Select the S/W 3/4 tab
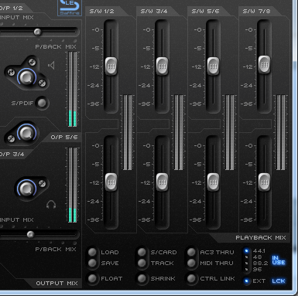298x296 pixels. tap(154, 12)
